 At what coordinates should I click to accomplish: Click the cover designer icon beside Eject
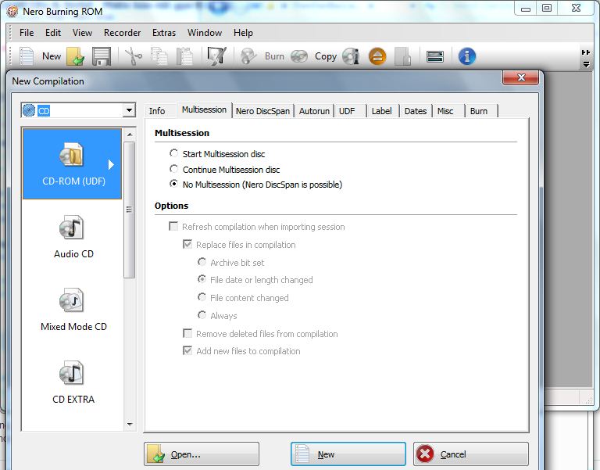pyautogui.click(x=402, y=56)
